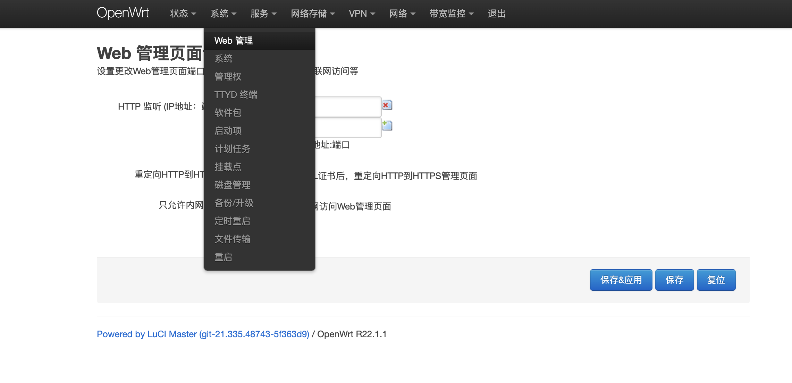The width and height of the screenshot is (792, 383).
Task: Choose 定时重启 in the dropdown
Action: [260, 221]
